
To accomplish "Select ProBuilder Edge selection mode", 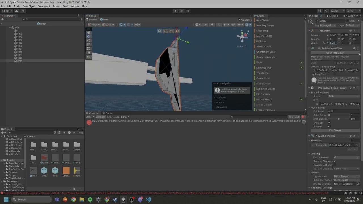I will coord(171,31).
